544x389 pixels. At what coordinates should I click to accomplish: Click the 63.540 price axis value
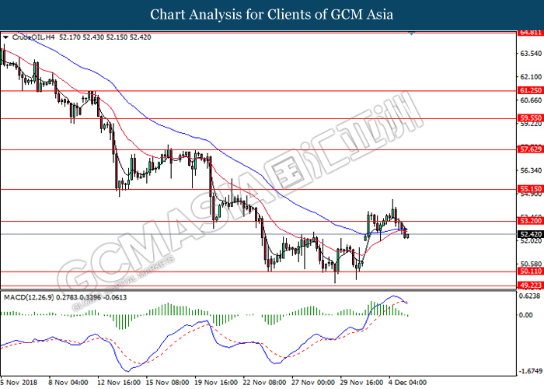point(531,54)
